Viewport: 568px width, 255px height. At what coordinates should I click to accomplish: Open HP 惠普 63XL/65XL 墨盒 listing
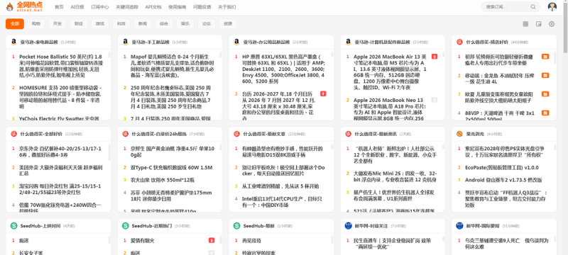tap(283, 69)
